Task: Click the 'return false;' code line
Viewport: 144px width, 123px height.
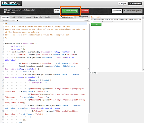Action: pos(39,83)
